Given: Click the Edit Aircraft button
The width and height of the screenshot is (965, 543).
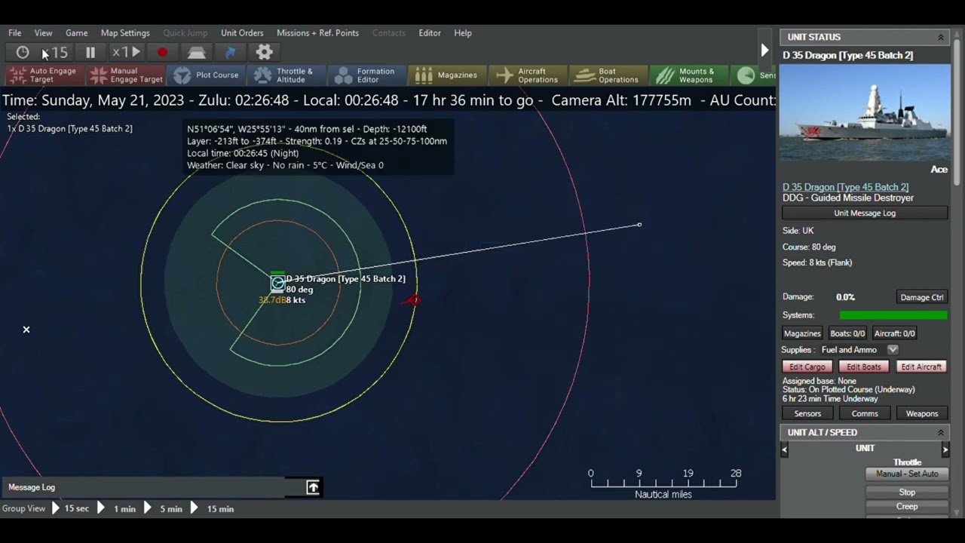Looking at the screenshot, I should tap(921, 367).
